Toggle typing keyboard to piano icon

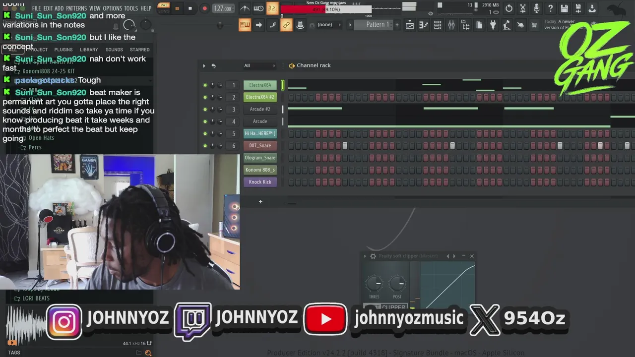245,25
